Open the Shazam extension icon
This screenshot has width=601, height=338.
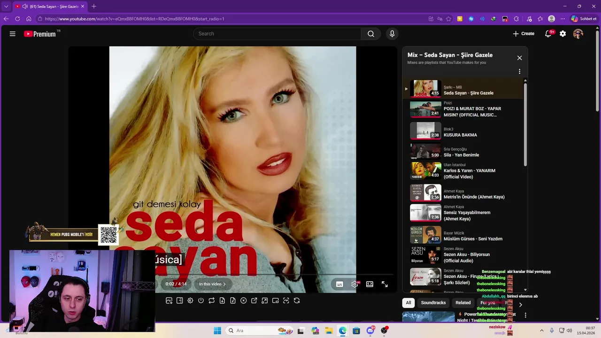(471, 19)
